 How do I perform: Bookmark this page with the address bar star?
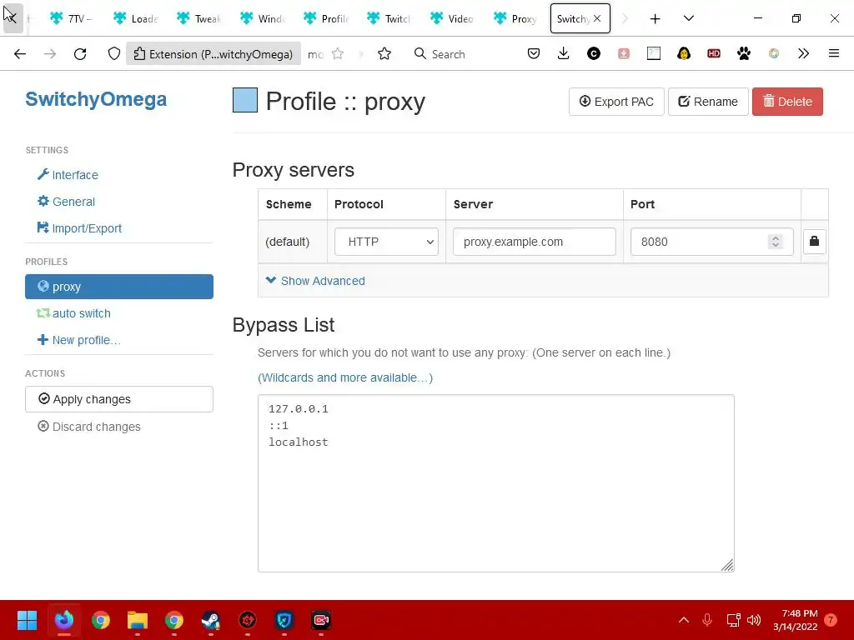coord(338,54)
